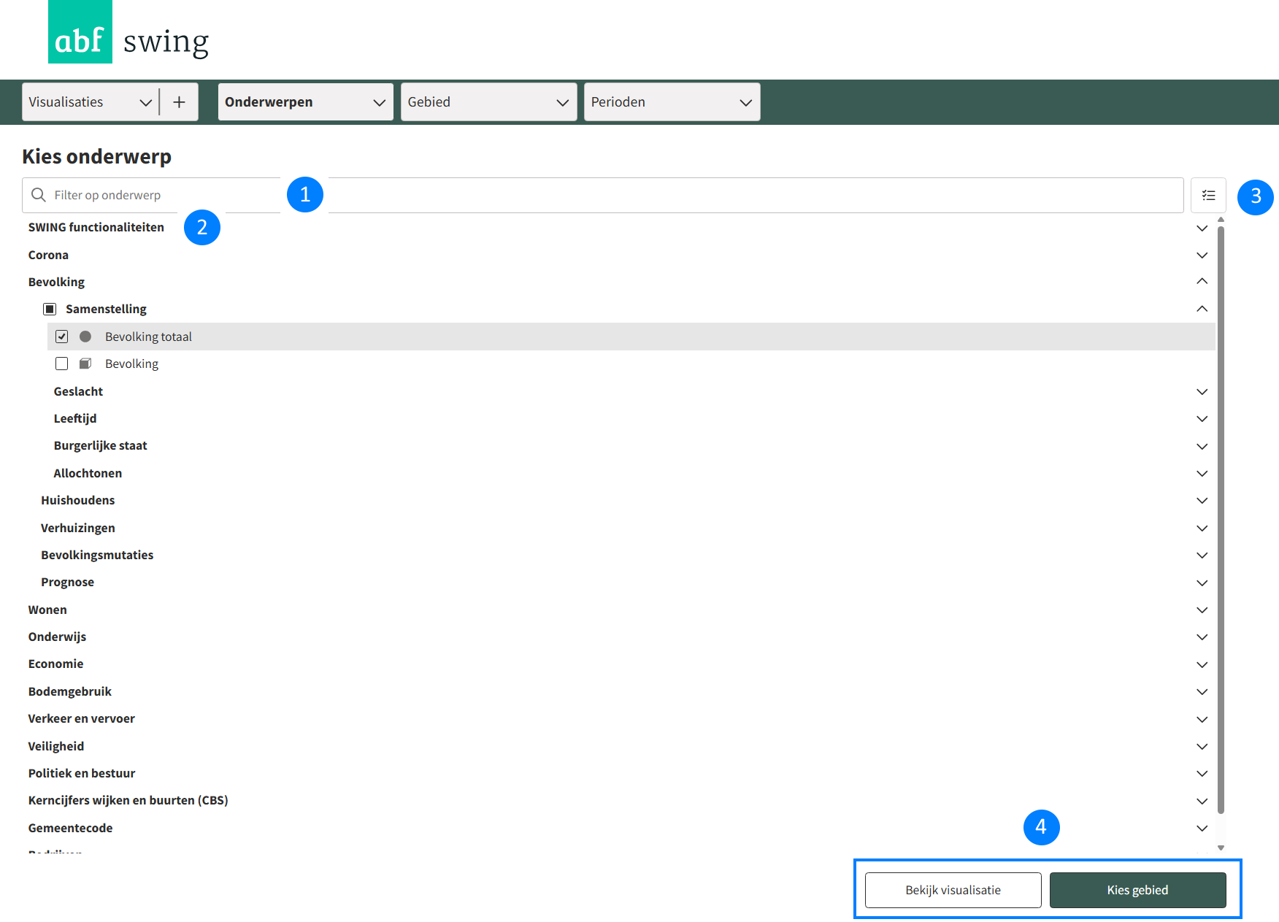This screenshot has width=1279, height=922.
Task: Click the Burgerlijke staat label
Action: click(101, 445)
